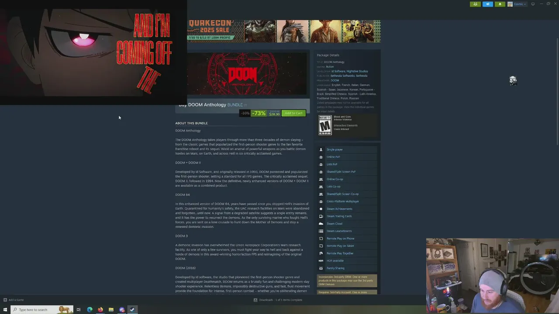The width and height of the screenshot is (559, 314).
Task: Open the blue Steam announcements megaphone button
Action: [487, 4]
